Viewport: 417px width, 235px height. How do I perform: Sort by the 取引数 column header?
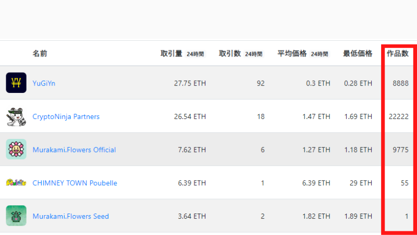point(230,54)
